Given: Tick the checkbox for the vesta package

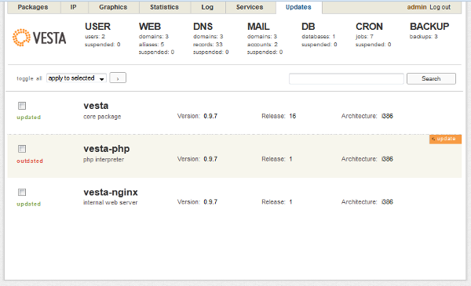Looking at the screenshot, I should click(22, 106).
